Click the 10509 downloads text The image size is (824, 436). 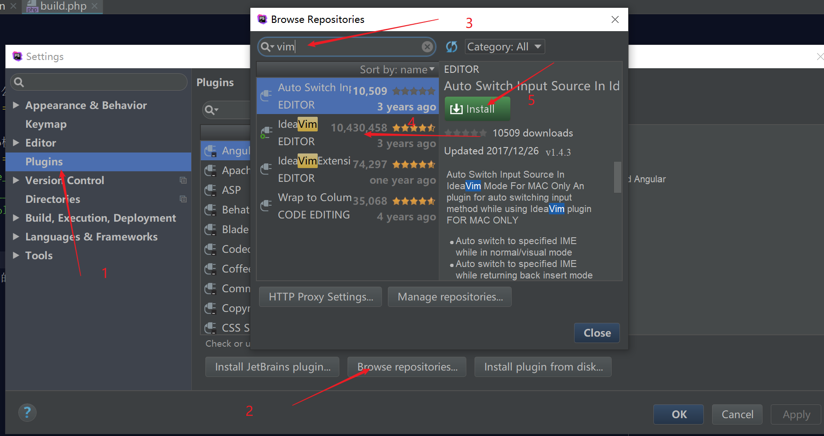(x=533, y=133)
